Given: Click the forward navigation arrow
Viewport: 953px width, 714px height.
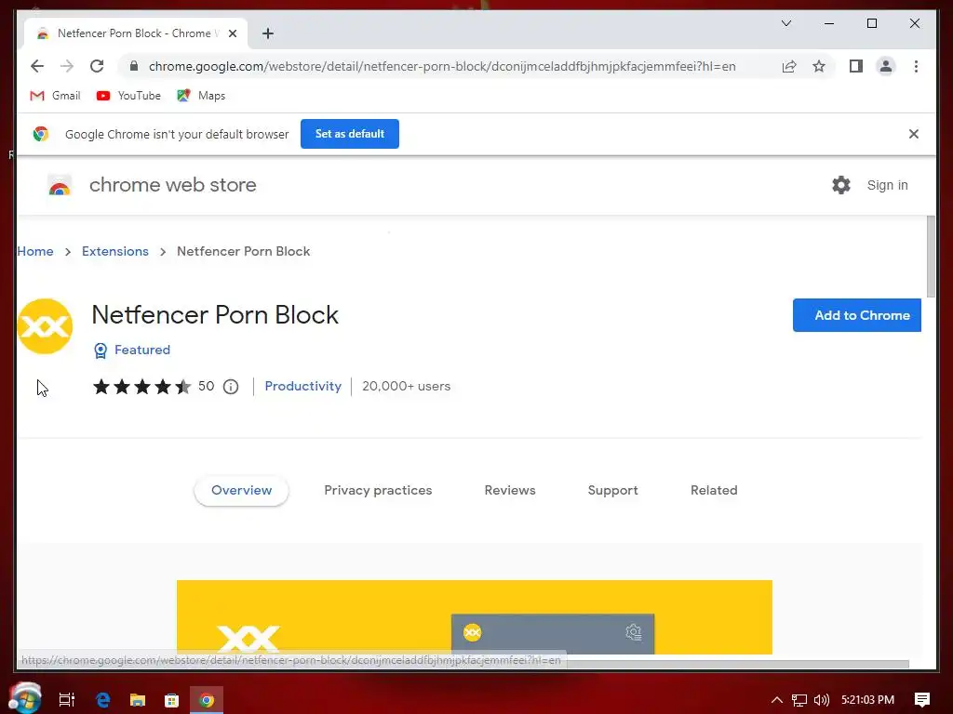Looking at the screenshot, I should (x=67, y=66).
